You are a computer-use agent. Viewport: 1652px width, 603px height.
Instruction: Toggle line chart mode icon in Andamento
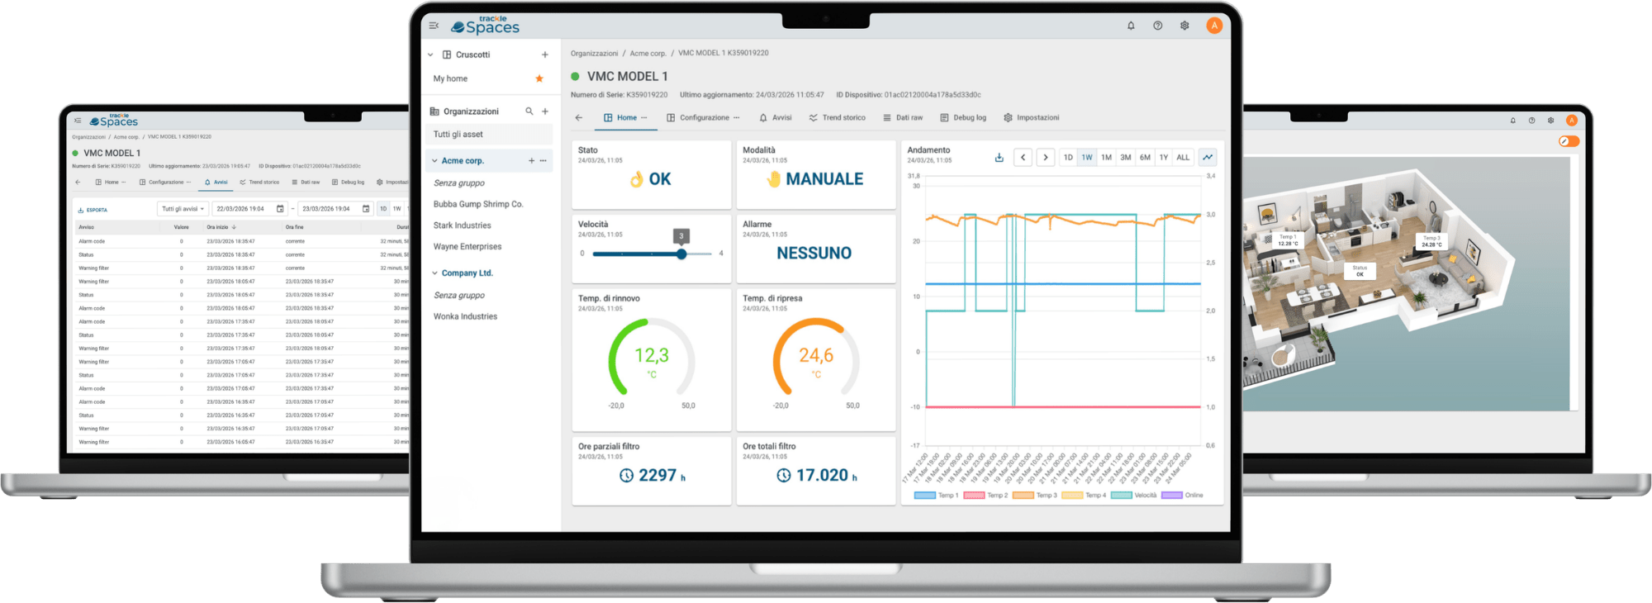(1208, 157)
